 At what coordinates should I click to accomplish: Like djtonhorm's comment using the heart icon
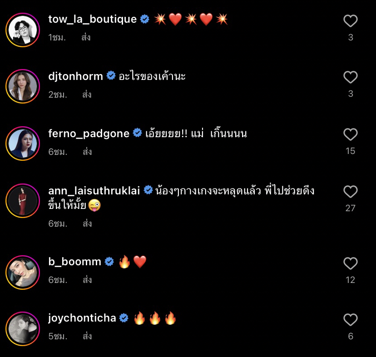(x=350, y=77)
